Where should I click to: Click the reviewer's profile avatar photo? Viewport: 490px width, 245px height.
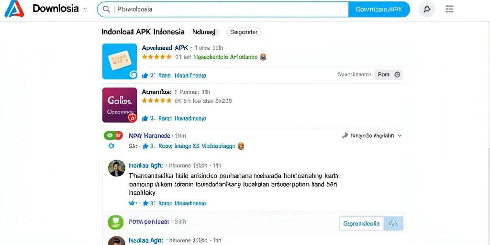pyautogui.click(x=117, y=168)
